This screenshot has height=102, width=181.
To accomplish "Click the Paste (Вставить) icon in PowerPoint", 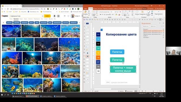I will 86,12.
